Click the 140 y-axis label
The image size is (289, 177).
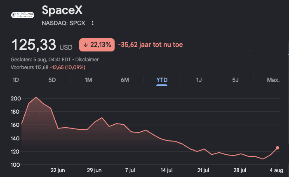click(x=15, y=138)
